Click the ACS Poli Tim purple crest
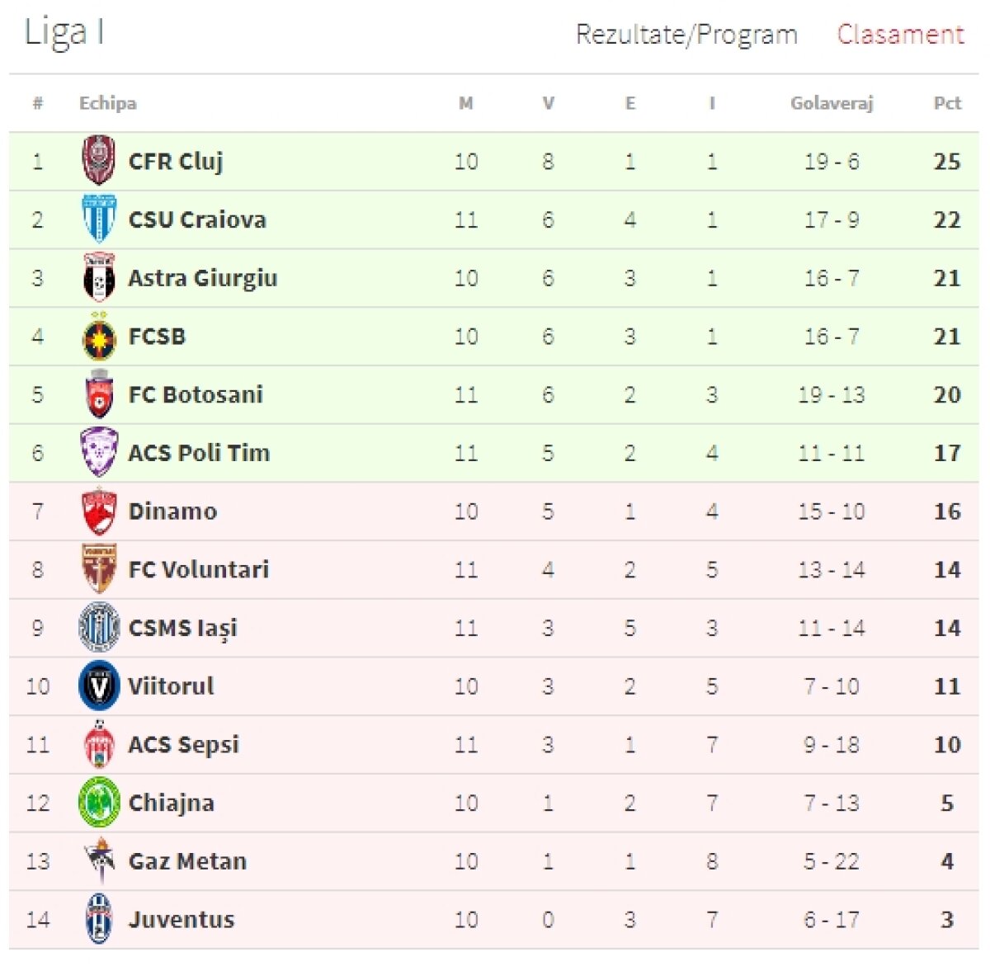The width and height of the screenshot is (990, 966). (x=99, y=453)
